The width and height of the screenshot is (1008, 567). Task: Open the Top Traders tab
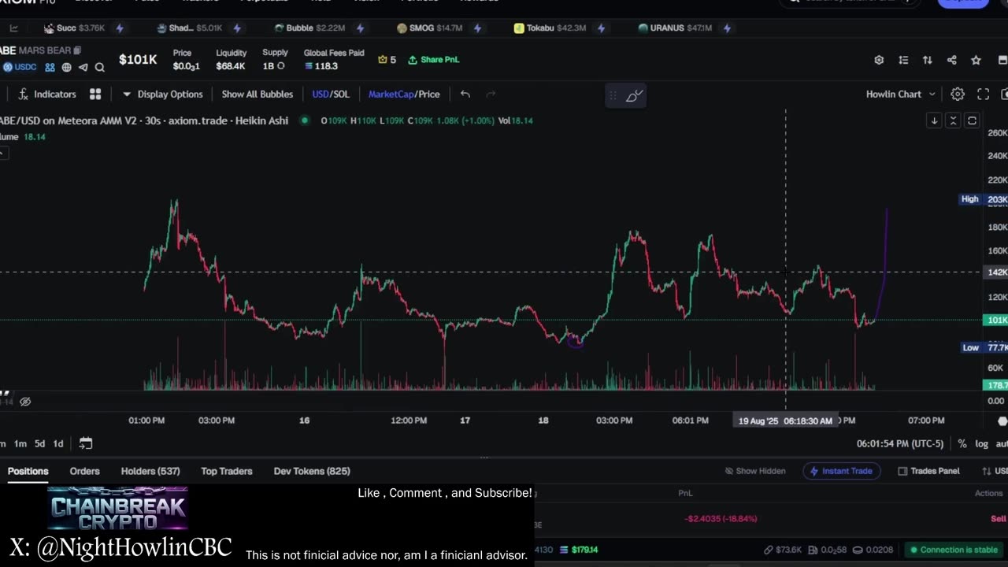pyautogui.click(x=227, y=471)
